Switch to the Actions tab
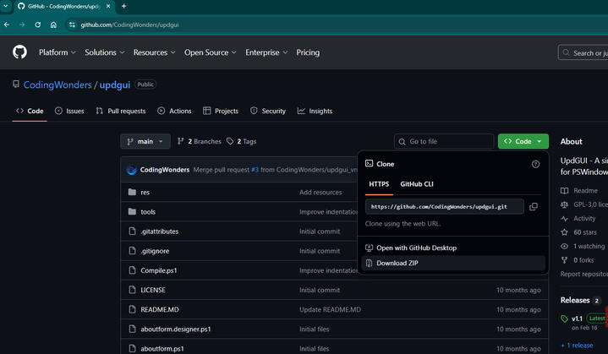This screenshot has height=354, width=608. 174,112
